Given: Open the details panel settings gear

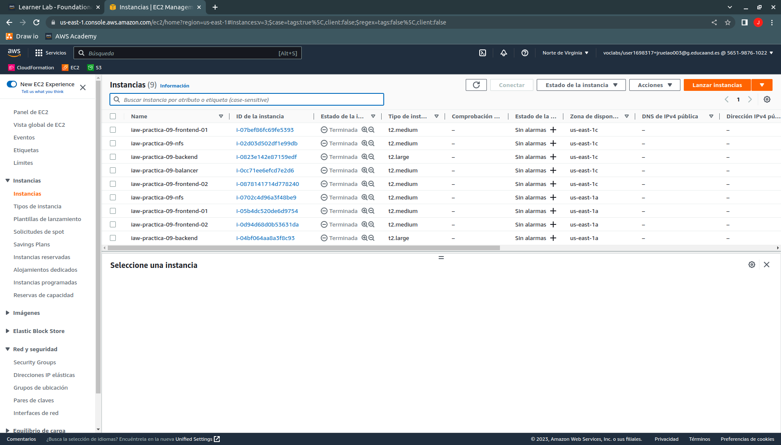Looking at the screenshot, I should tap(752, 265).
